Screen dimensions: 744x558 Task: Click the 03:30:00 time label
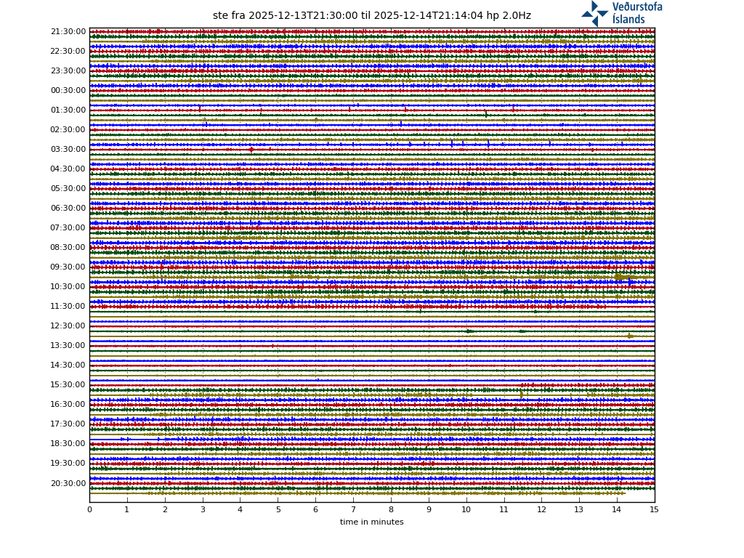[68, 150]
